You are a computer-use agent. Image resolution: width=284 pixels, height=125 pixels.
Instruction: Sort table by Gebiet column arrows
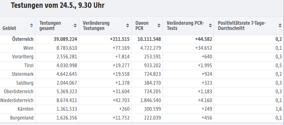click(32, 26)
